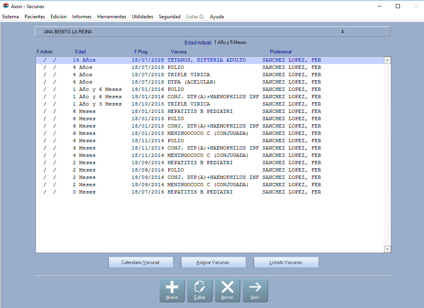Image resolution: width=424 pixels, height=308 pixels.
Task: Open the Herramientas menu
Action: 112,17
